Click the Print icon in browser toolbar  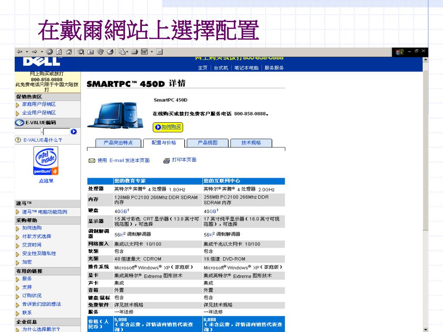coord(135,52)
